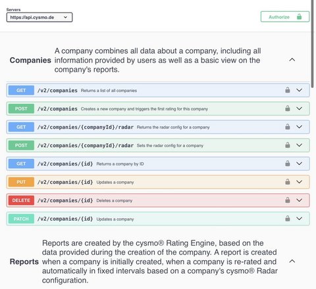
Task: Open the Companies section heading
Action: click(30, 60)
